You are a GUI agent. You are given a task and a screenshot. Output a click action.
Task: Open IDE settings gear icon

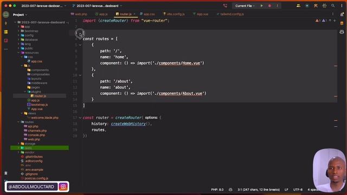pyautogui.click(x=324, y=6)
